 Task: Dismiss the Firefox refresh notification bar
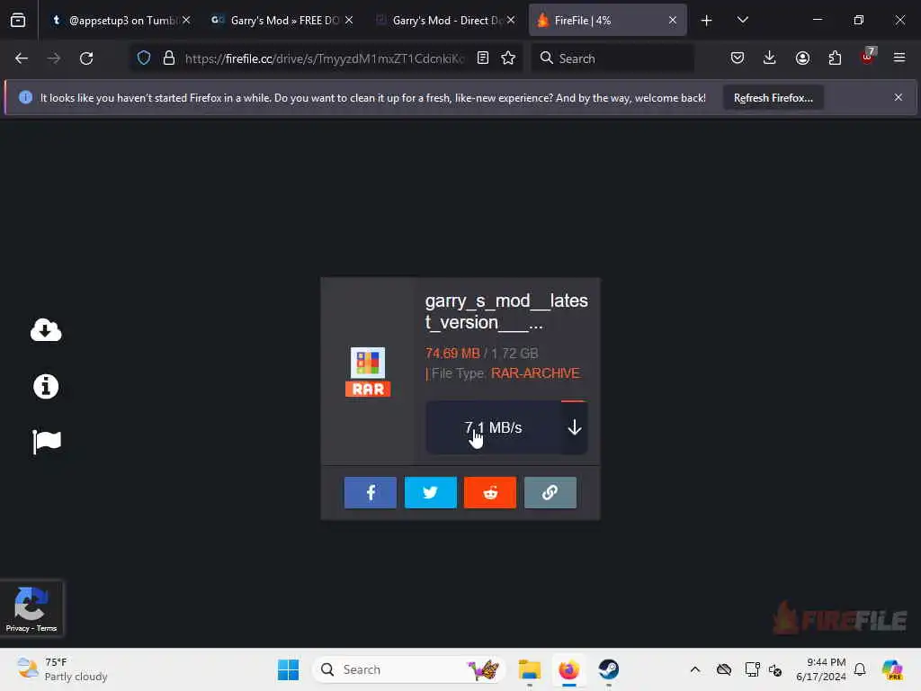(x=899, y=97)
